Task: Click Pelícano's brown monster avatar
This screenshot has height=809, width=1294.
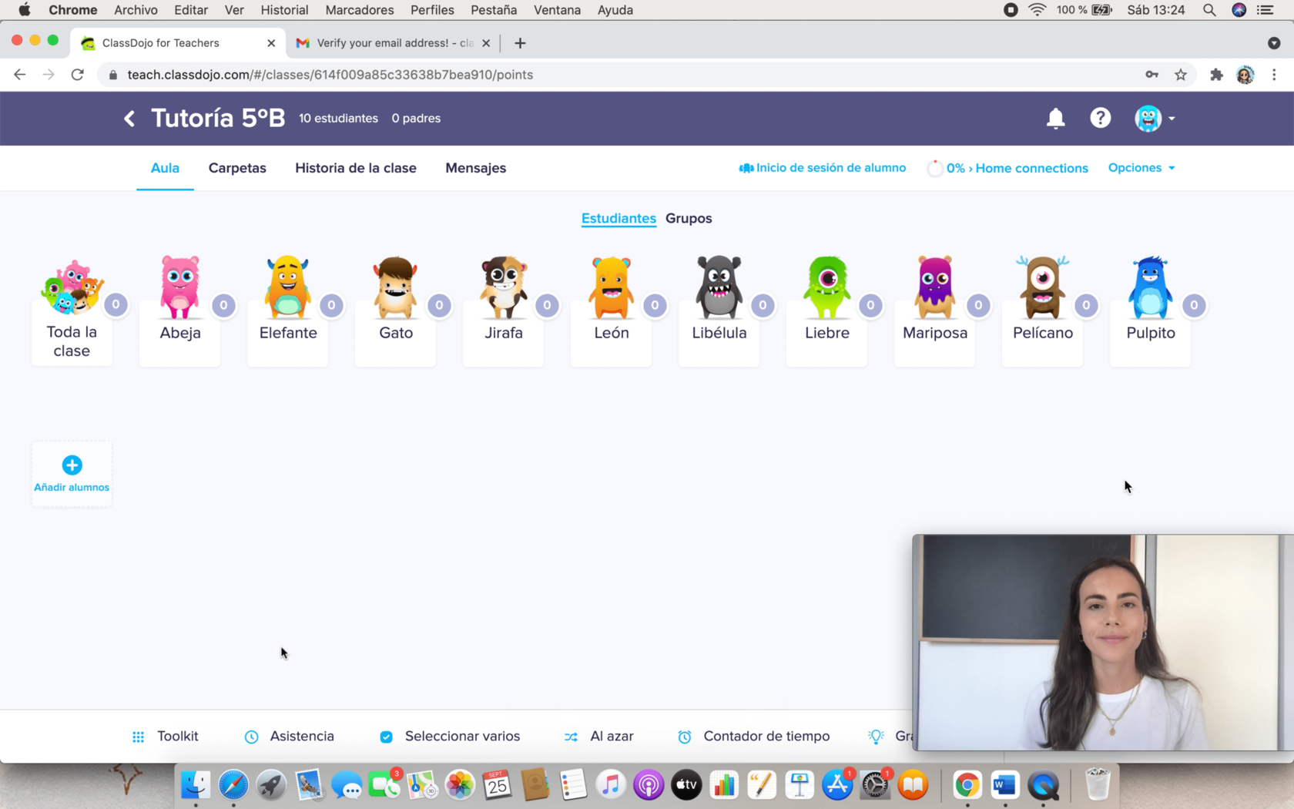Action: click(1042, 287)
